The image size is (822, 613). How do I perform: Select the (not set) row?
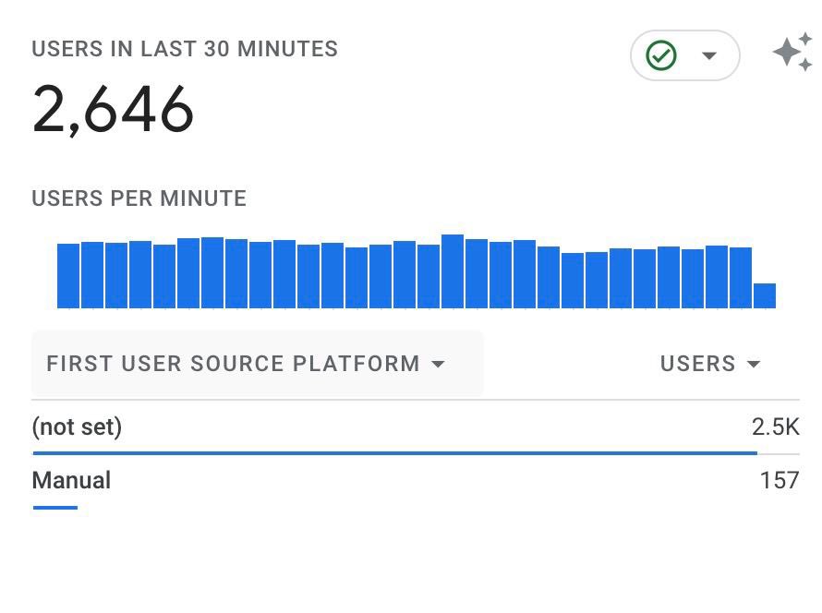coord(416,427)
